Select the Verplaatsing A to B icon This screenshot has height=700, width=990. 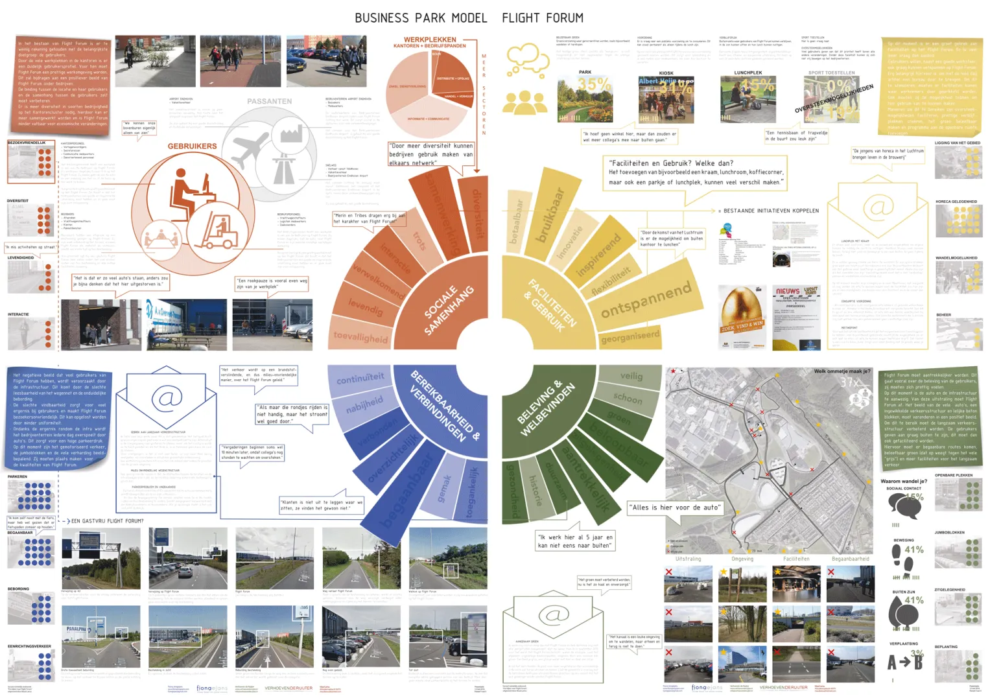tap(904, 662)
